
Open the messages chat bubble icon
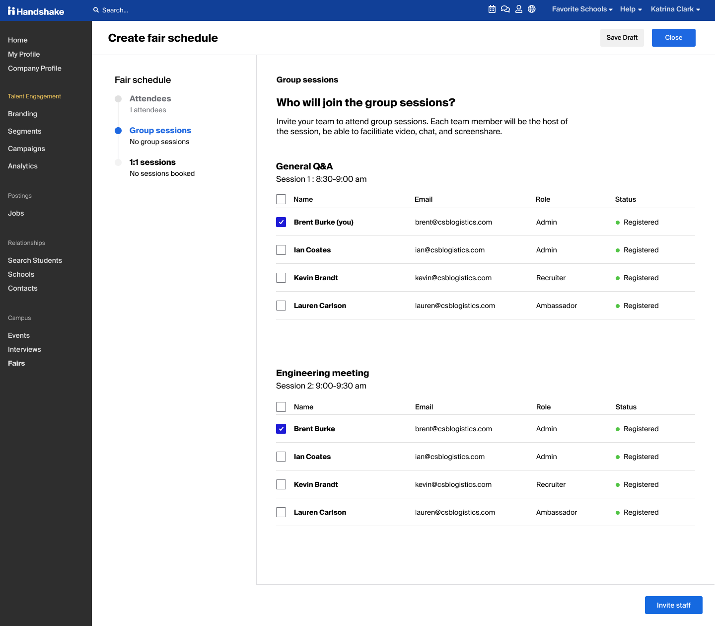[505, 9]
